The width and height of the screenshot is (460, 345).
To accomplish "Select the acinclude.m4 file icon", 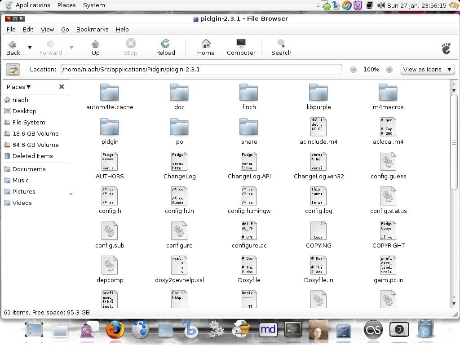I will (318, 127).
